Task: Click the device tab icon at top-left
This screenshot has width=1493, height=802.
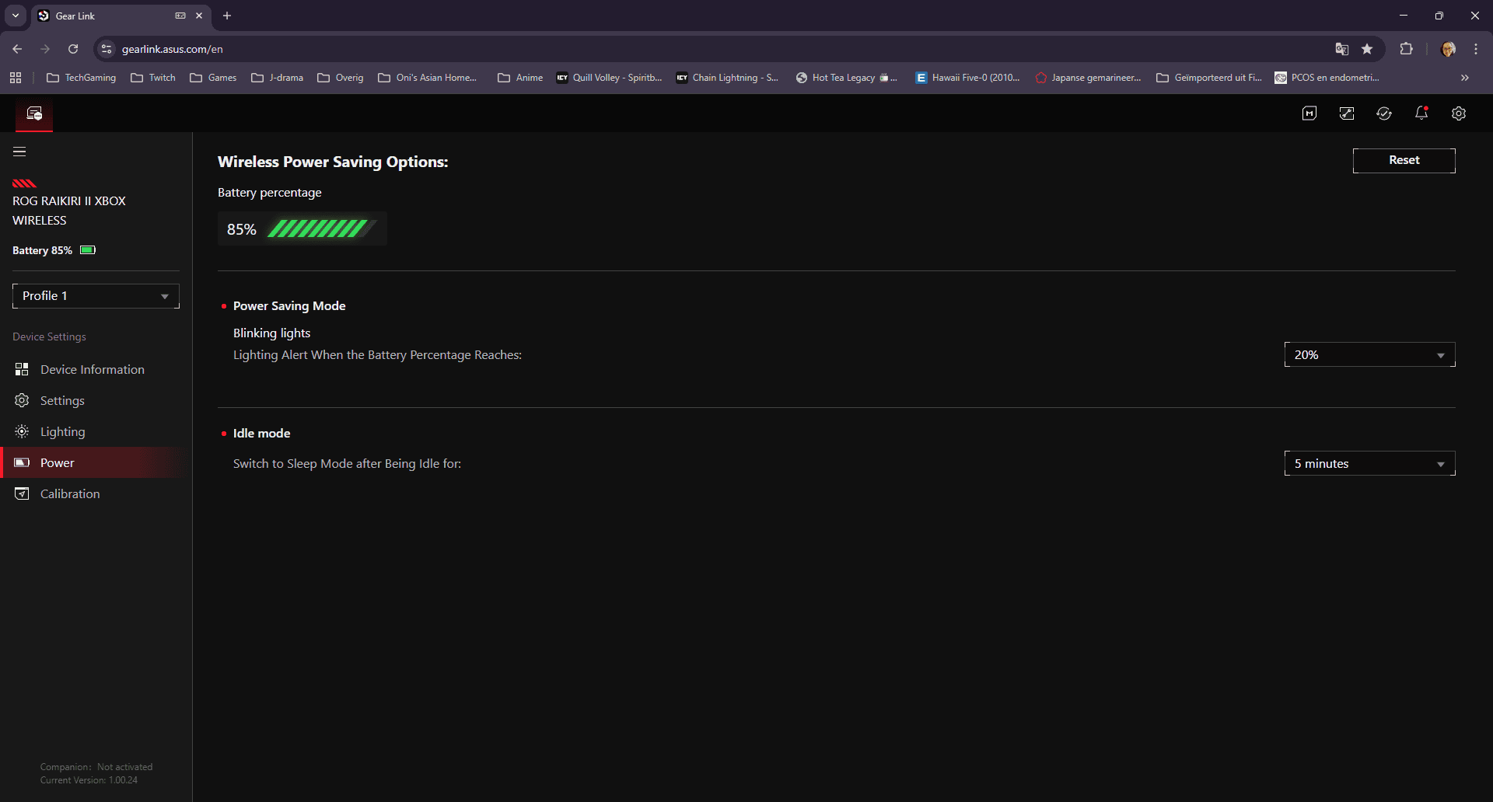Action: pyautogui.click(x=34, y=113)
